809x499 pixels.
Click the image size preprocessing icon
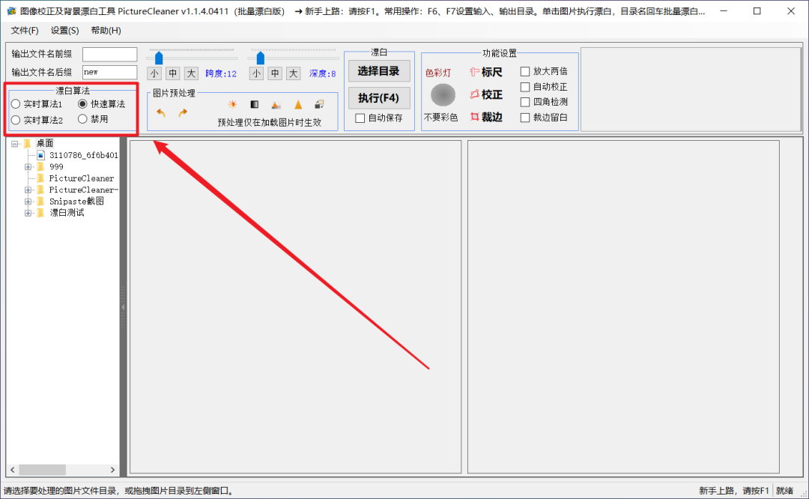319,104
